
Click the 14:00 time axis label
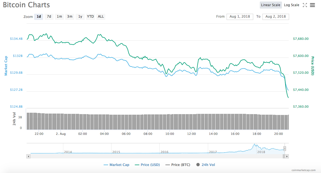(x=213, y=134)
